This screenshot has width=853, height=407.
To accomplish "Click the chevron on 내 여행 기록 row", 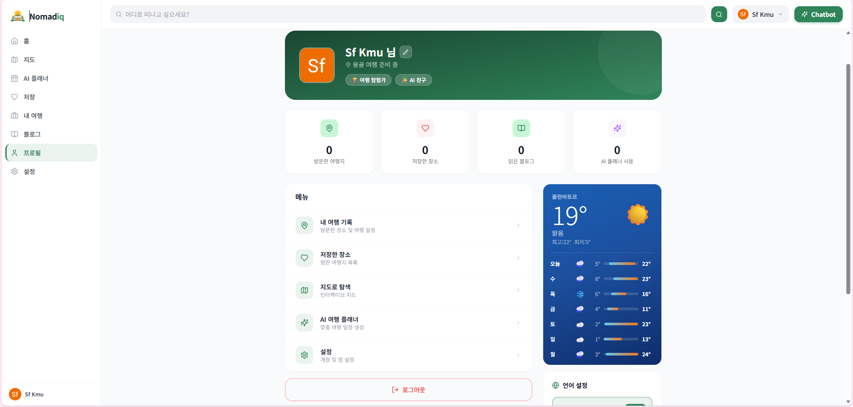I will pyautogui.click(x=518, y=225).
